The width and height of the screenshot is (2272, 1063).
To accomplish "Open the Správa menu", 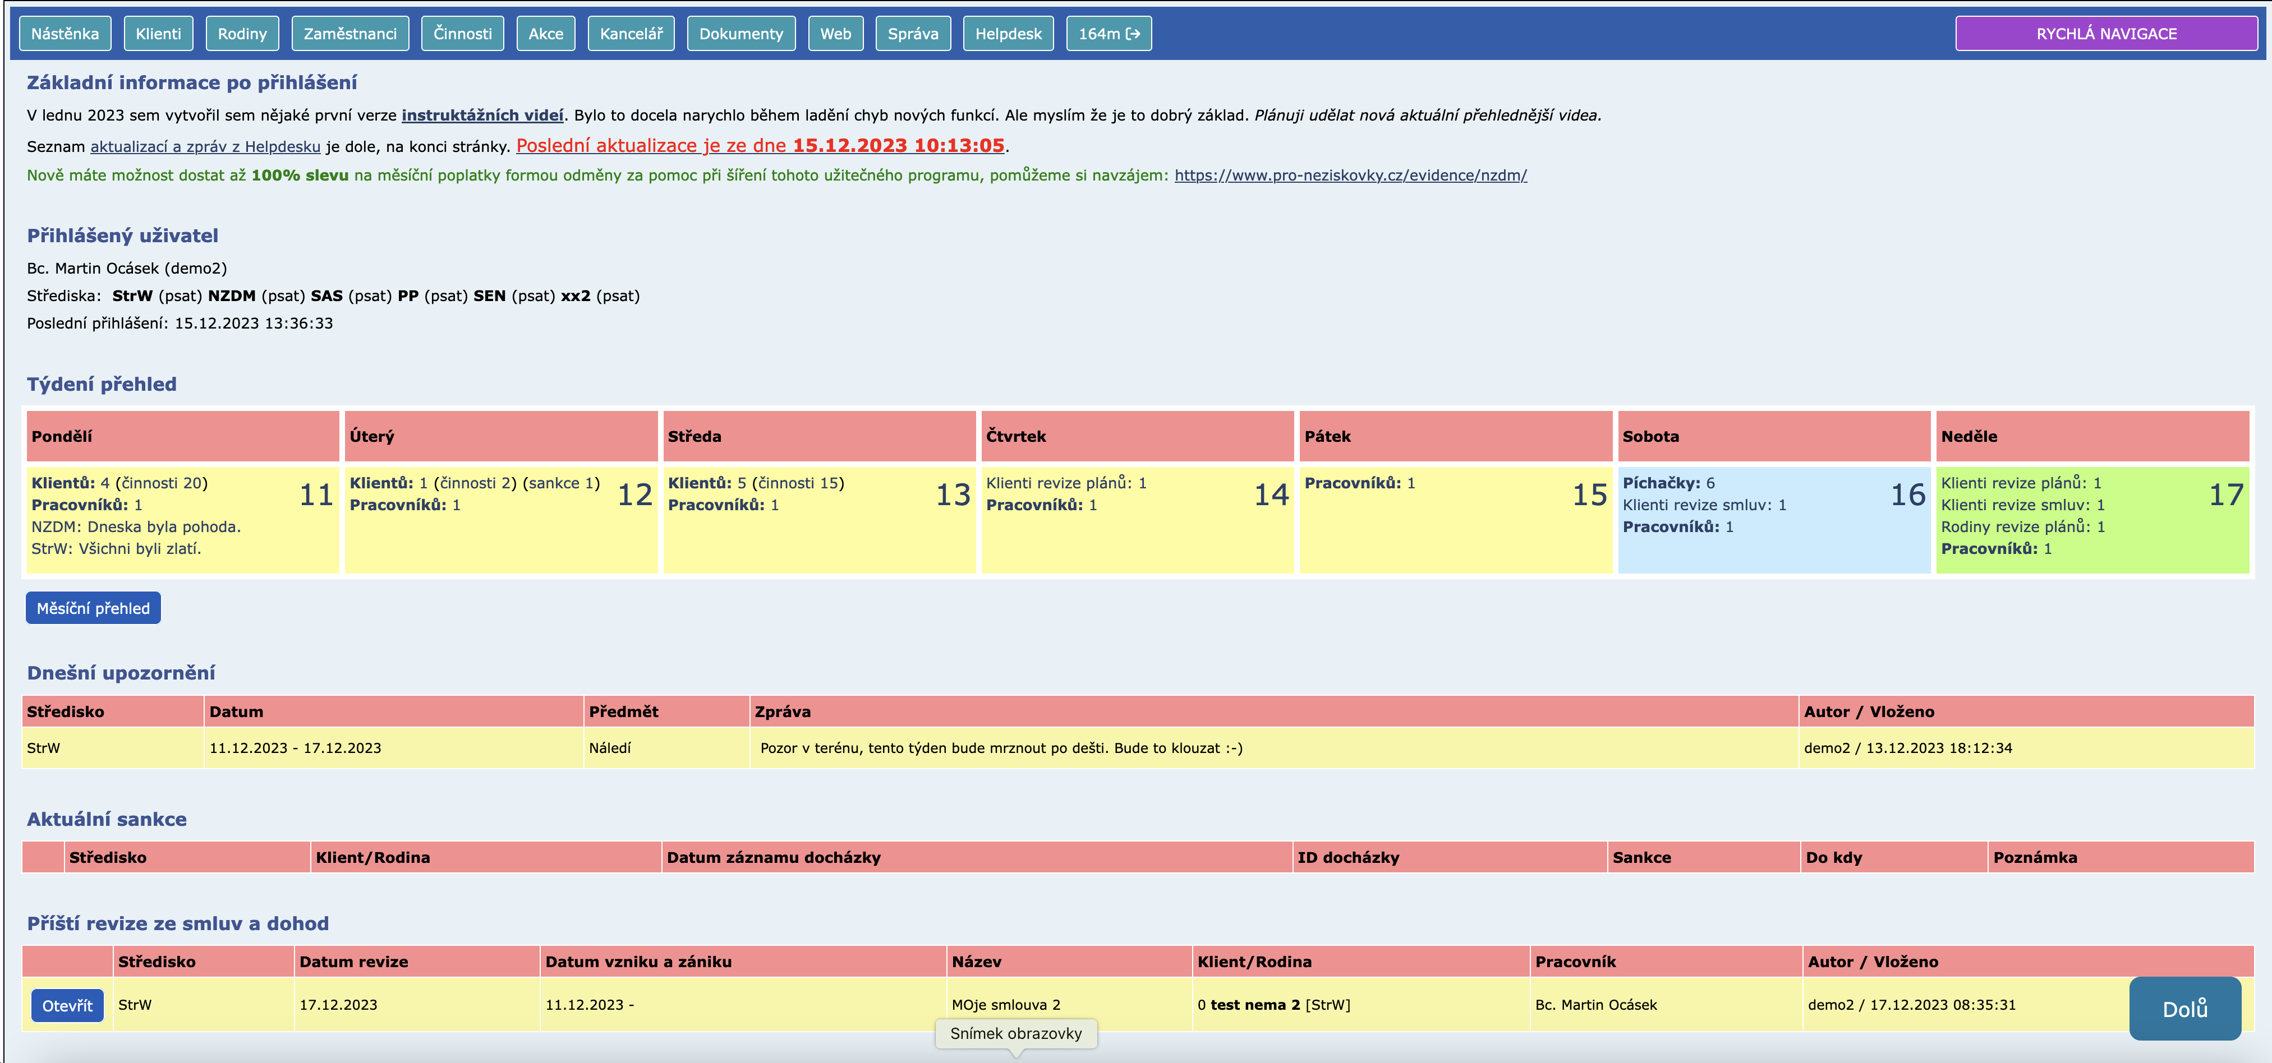I will pyautogui.click(x=912, y=34).
